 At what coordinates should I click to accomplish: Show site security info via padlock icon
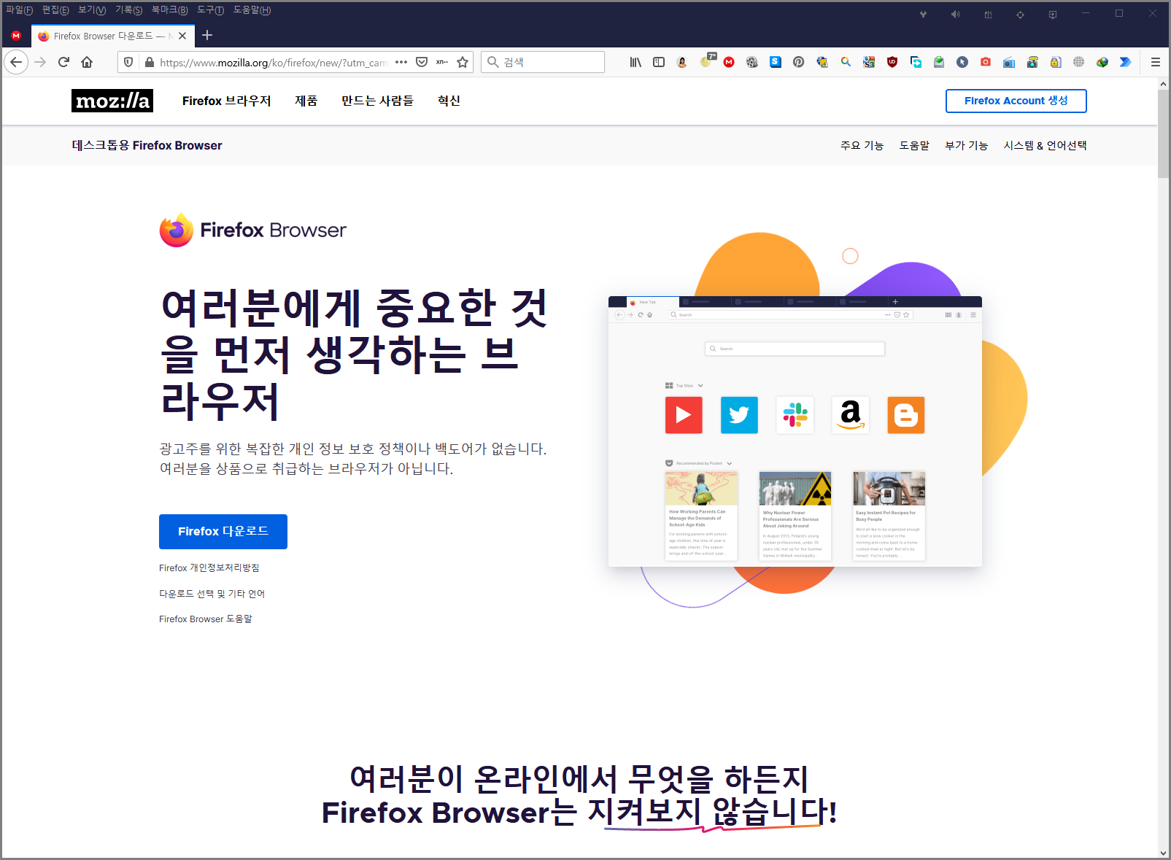(150, 62)
